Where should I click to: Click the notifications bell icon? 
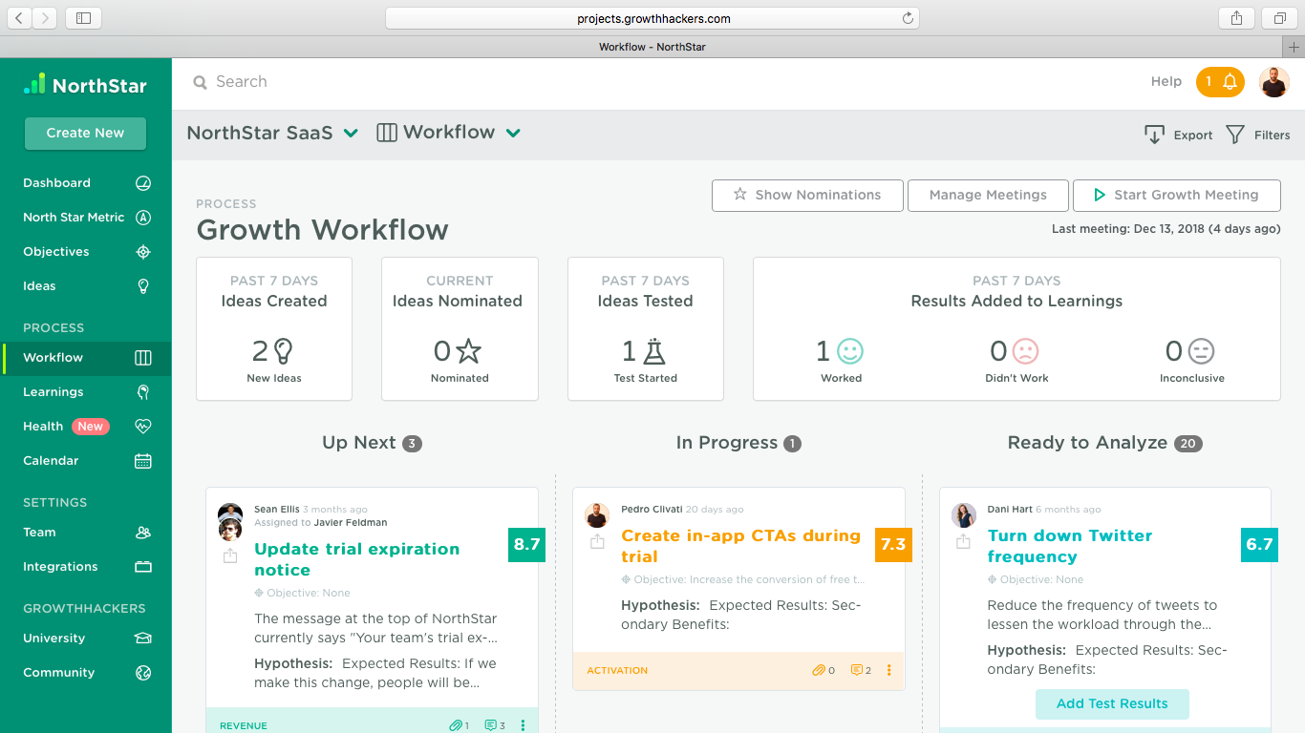pos(1230,82)
